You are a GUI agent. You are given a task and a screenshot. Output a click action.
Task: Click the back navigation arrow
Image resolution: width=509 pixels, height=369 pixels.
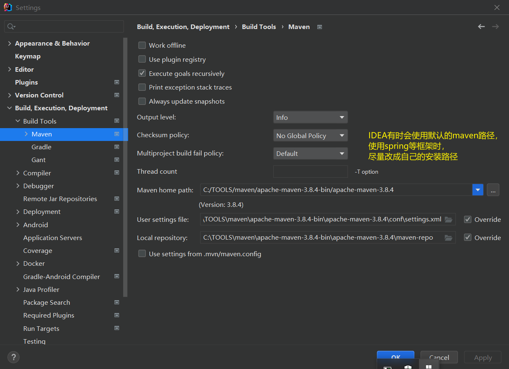tap(481, 27)
